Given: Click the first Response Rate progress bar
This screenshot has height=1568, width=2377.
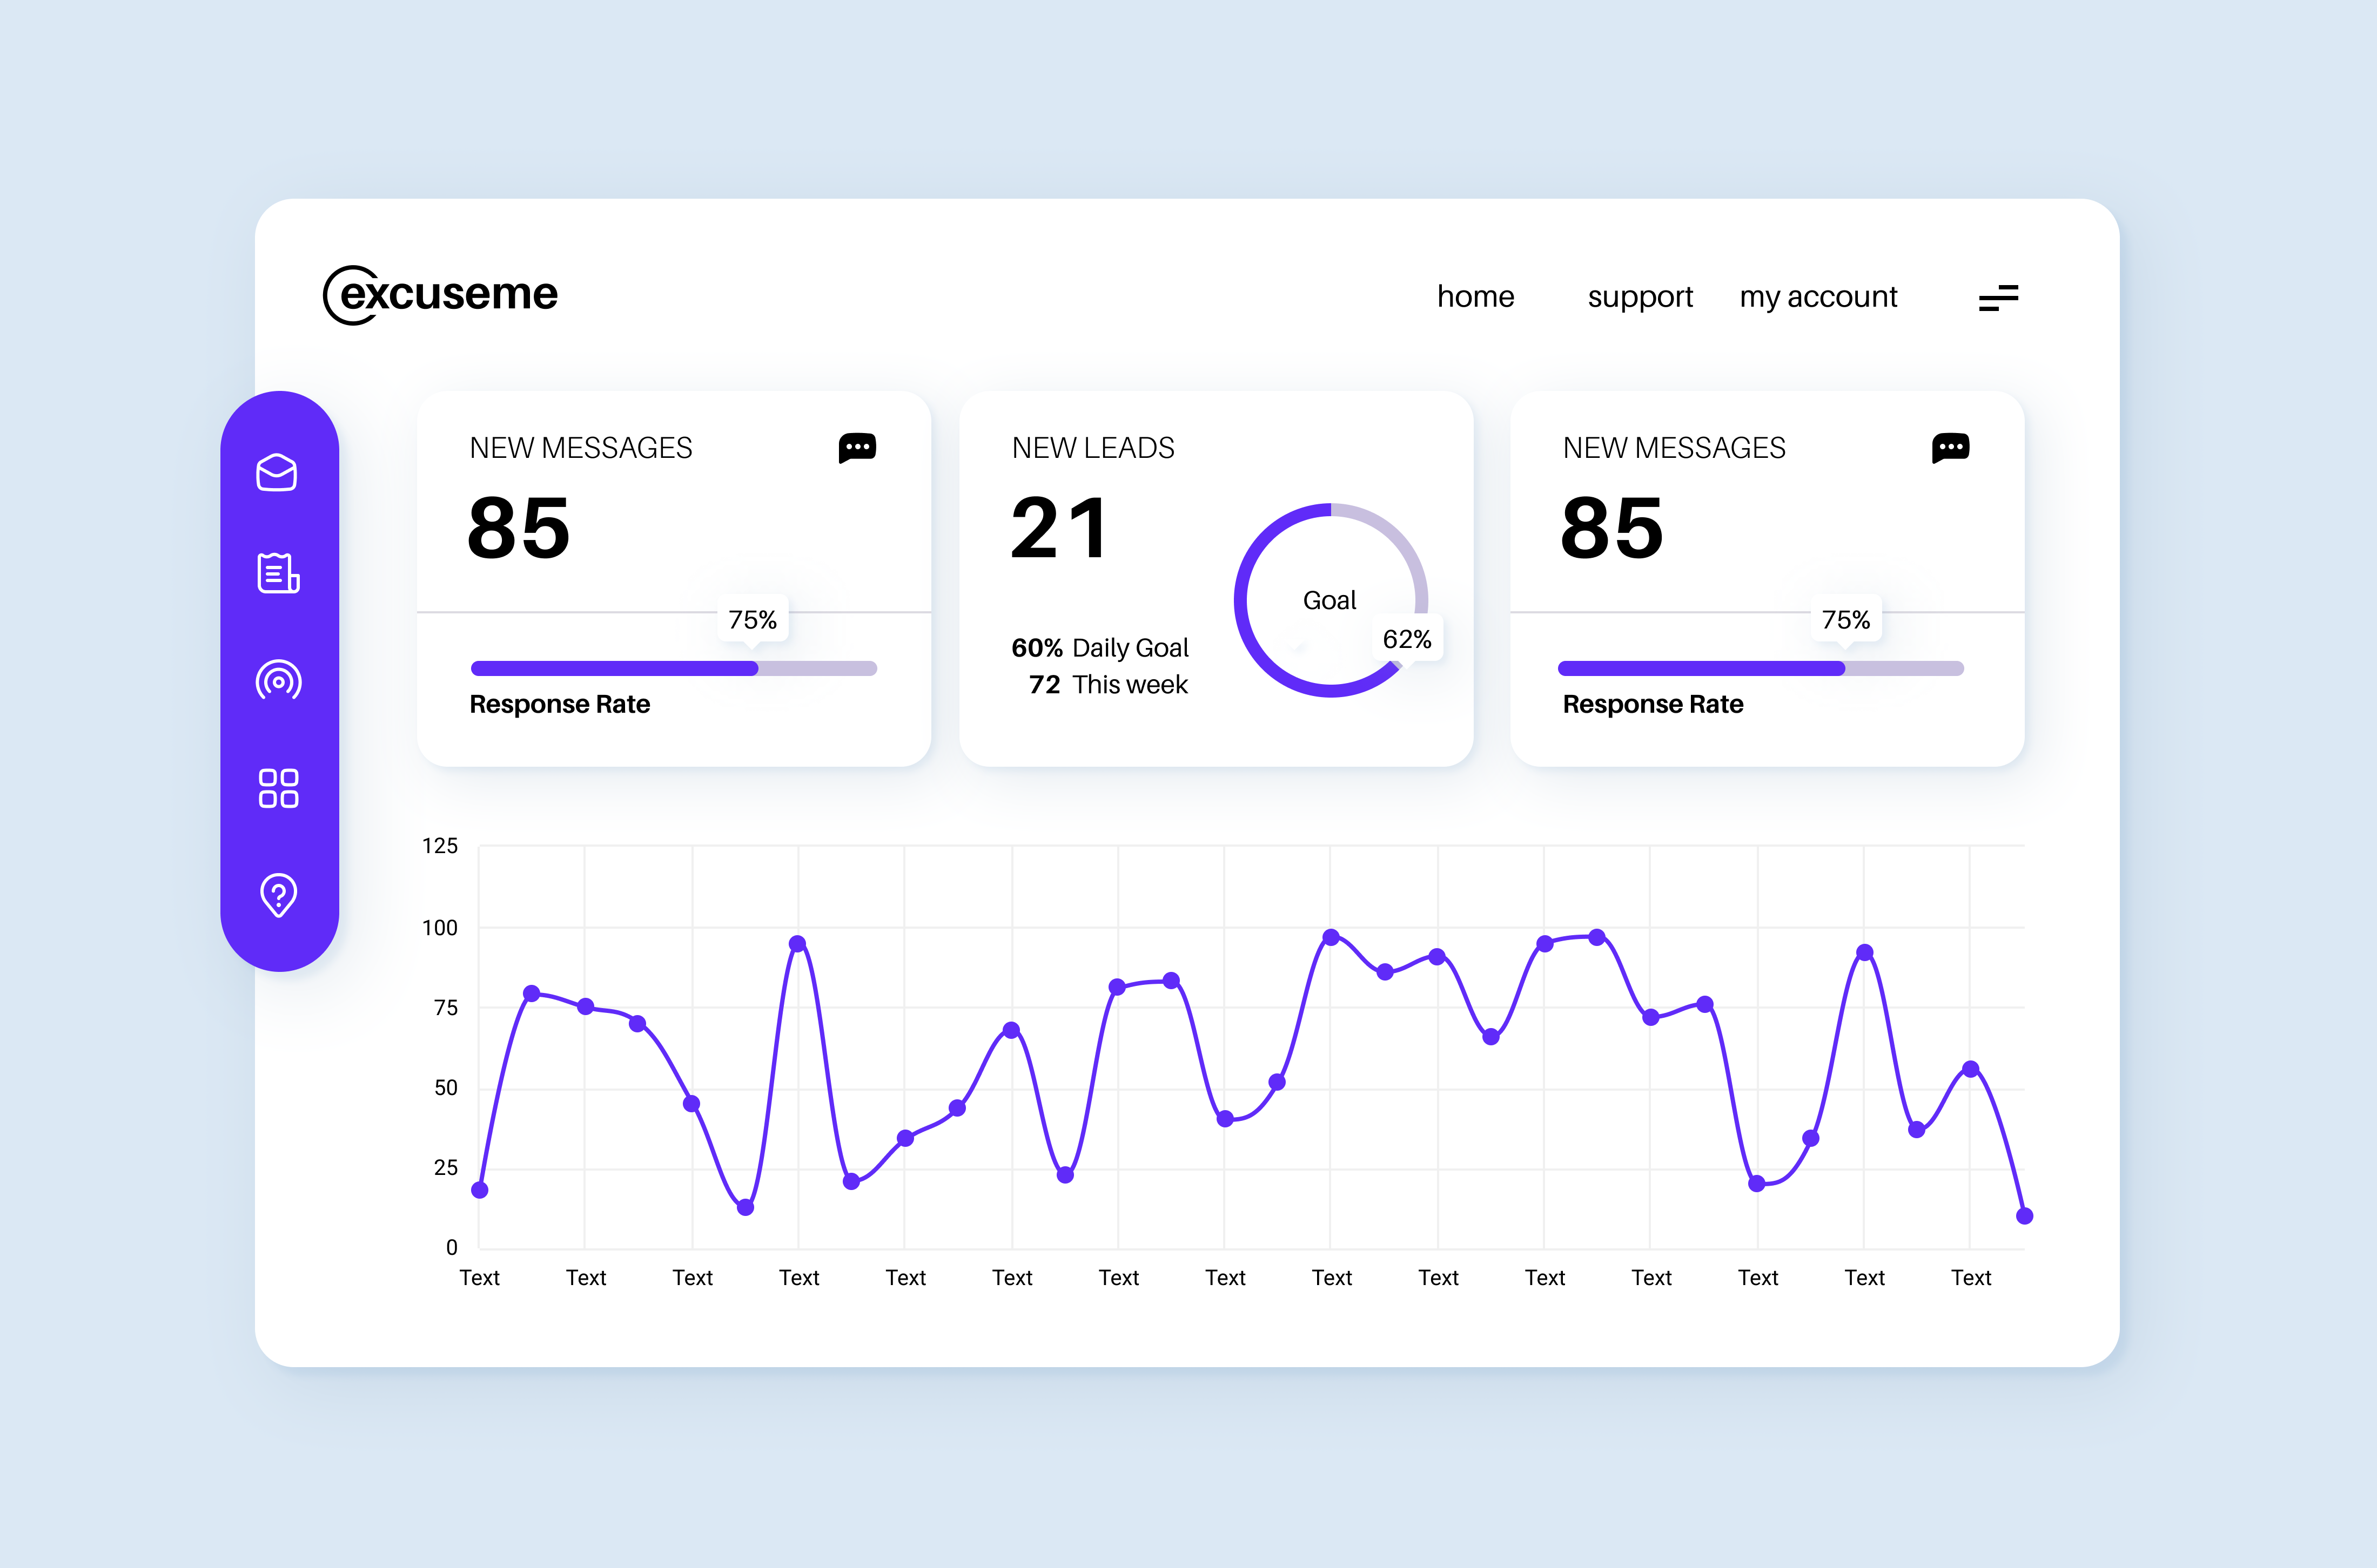Looking at the screenshot, I should tap(673, 668).
